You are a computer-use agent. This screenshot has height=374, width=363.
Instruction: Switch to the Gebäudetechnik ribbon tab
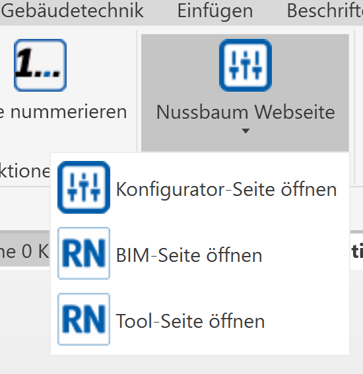[73, 11]
